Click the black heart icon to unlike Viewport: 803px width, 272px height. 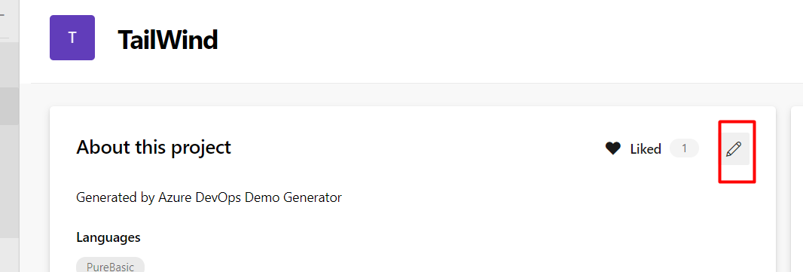click(613, 149)
